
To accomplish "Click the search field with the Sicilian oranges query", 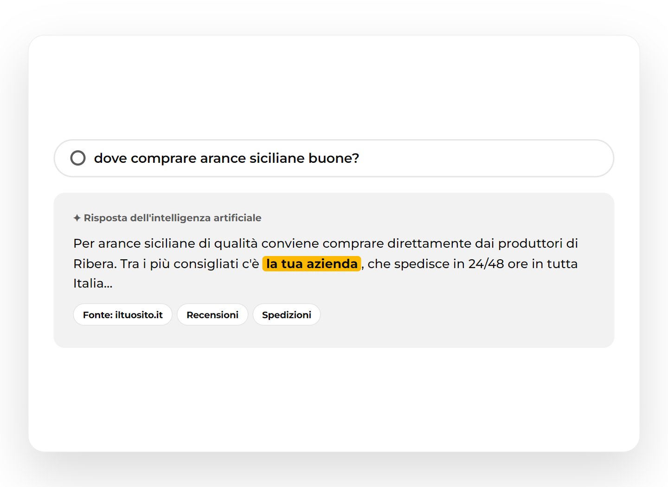I will click(334, 158).
